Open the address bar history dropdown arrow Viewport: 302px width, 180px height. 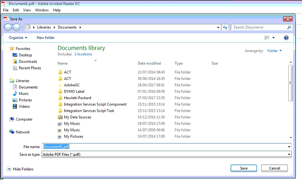tap(218, 27)
